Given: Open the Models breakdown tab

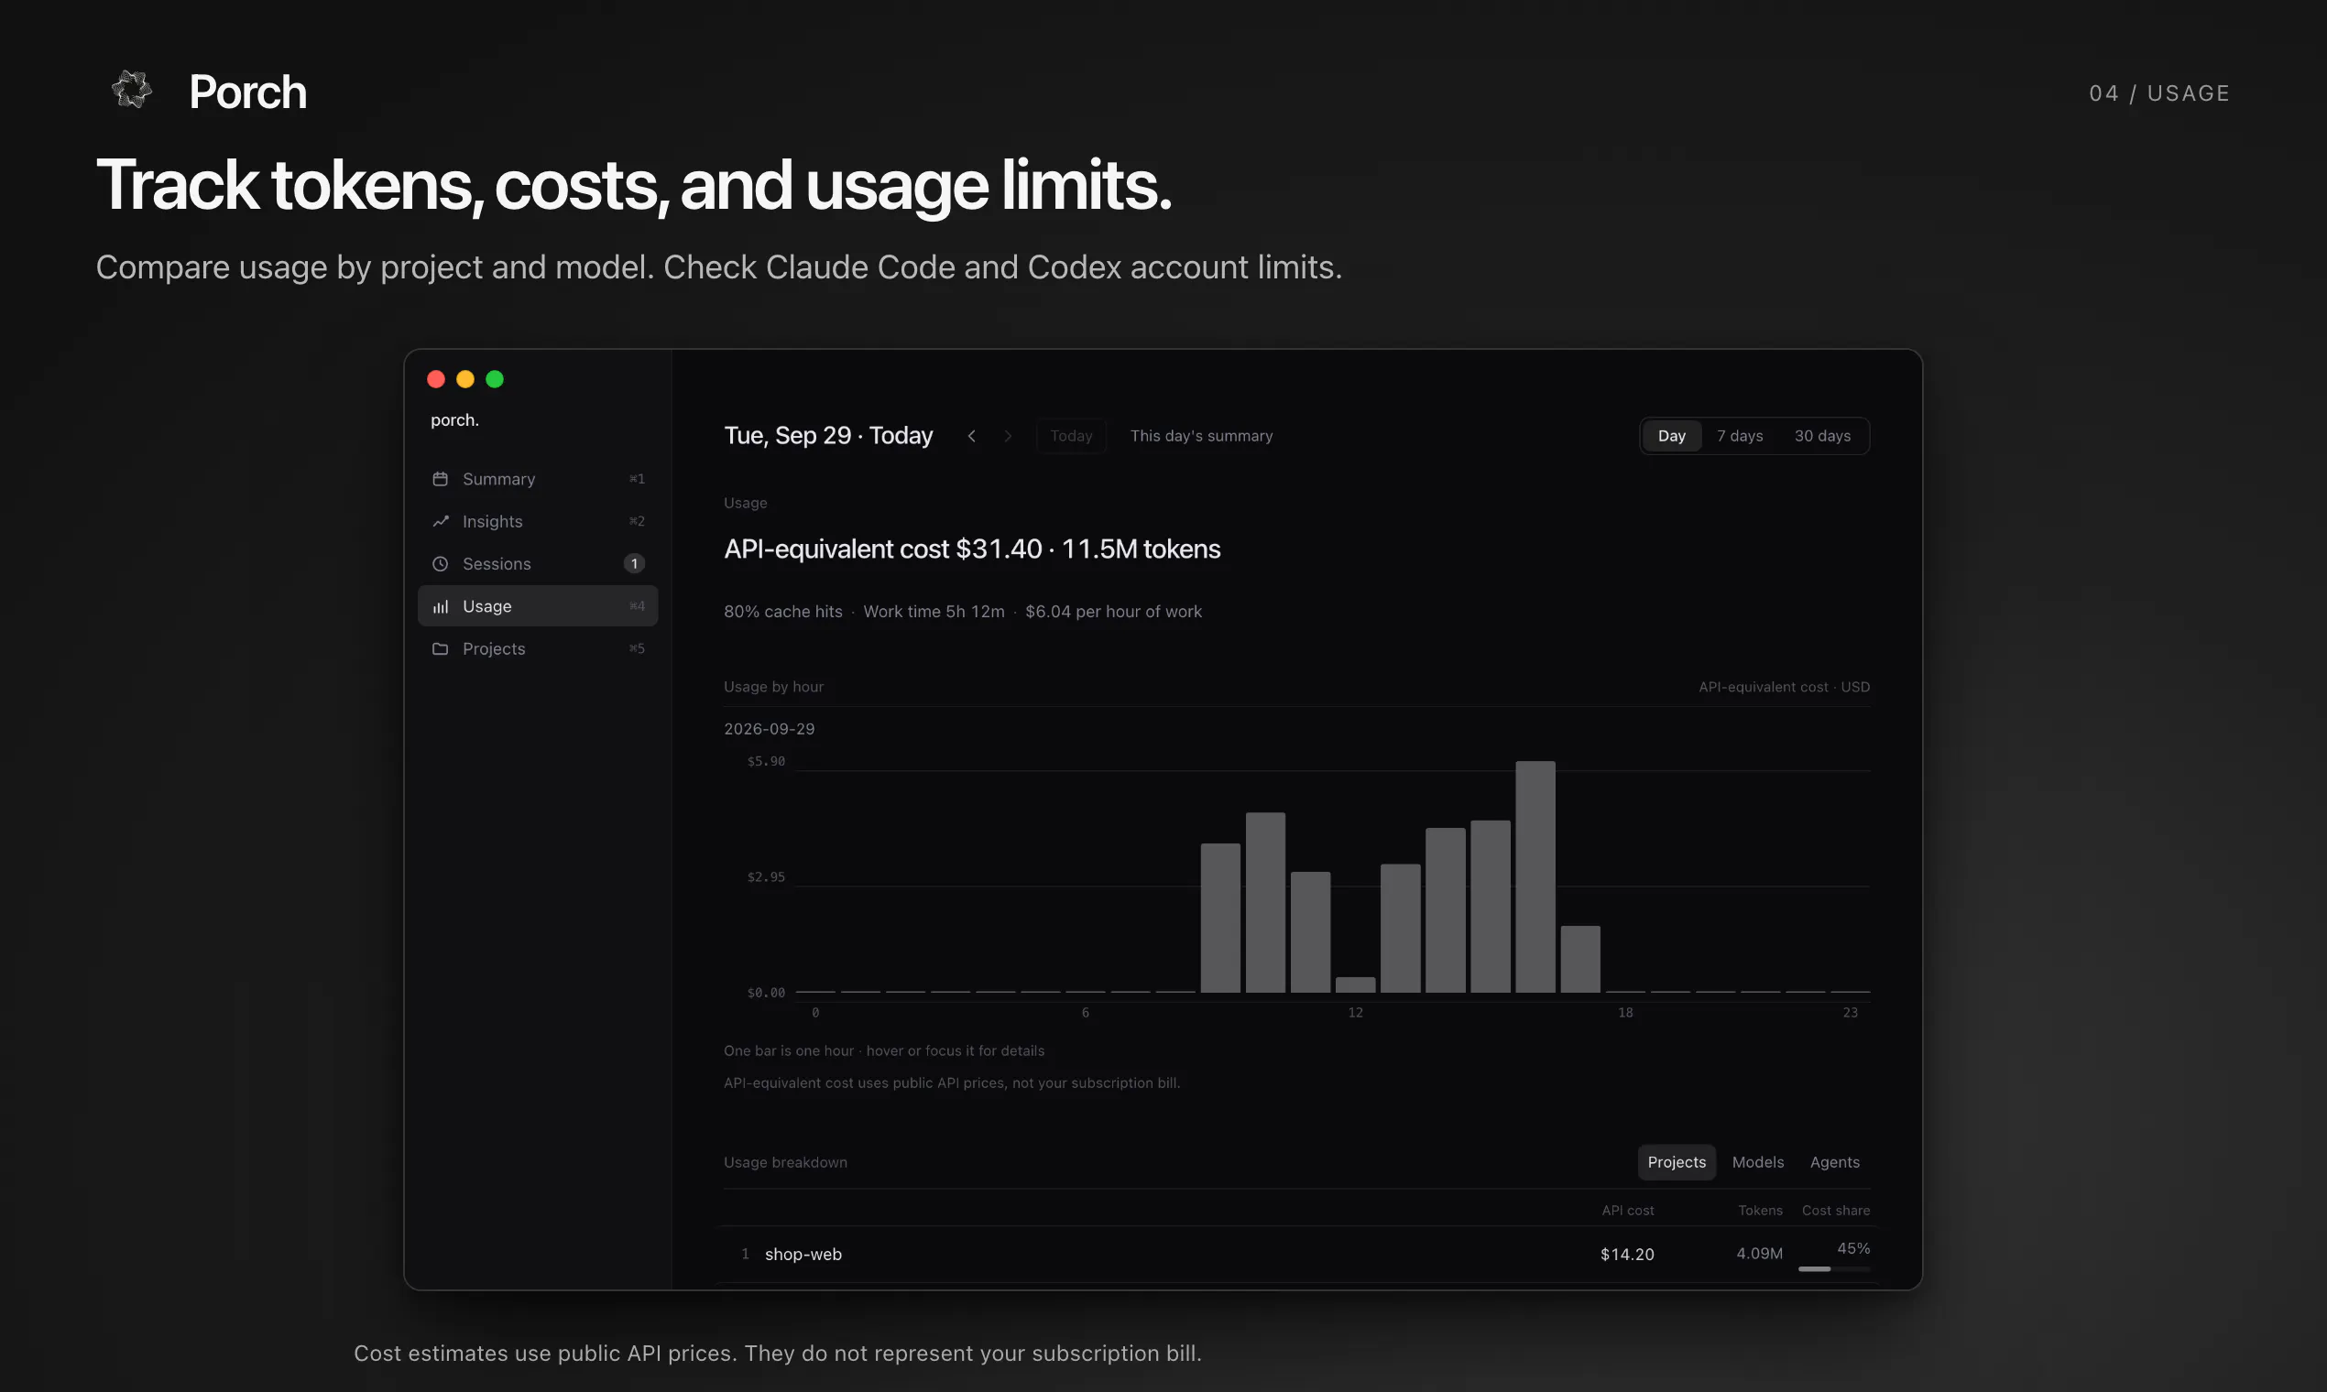Looking at the screenshot, I should click(x=1757, y=1162).
